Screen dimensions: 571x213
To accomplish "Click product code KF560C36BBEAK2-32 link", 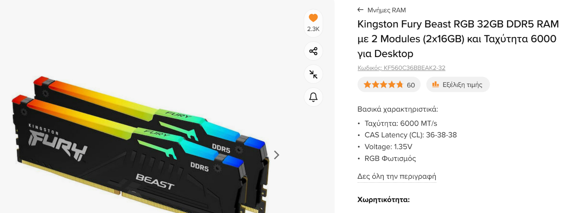I will (401, 68).
